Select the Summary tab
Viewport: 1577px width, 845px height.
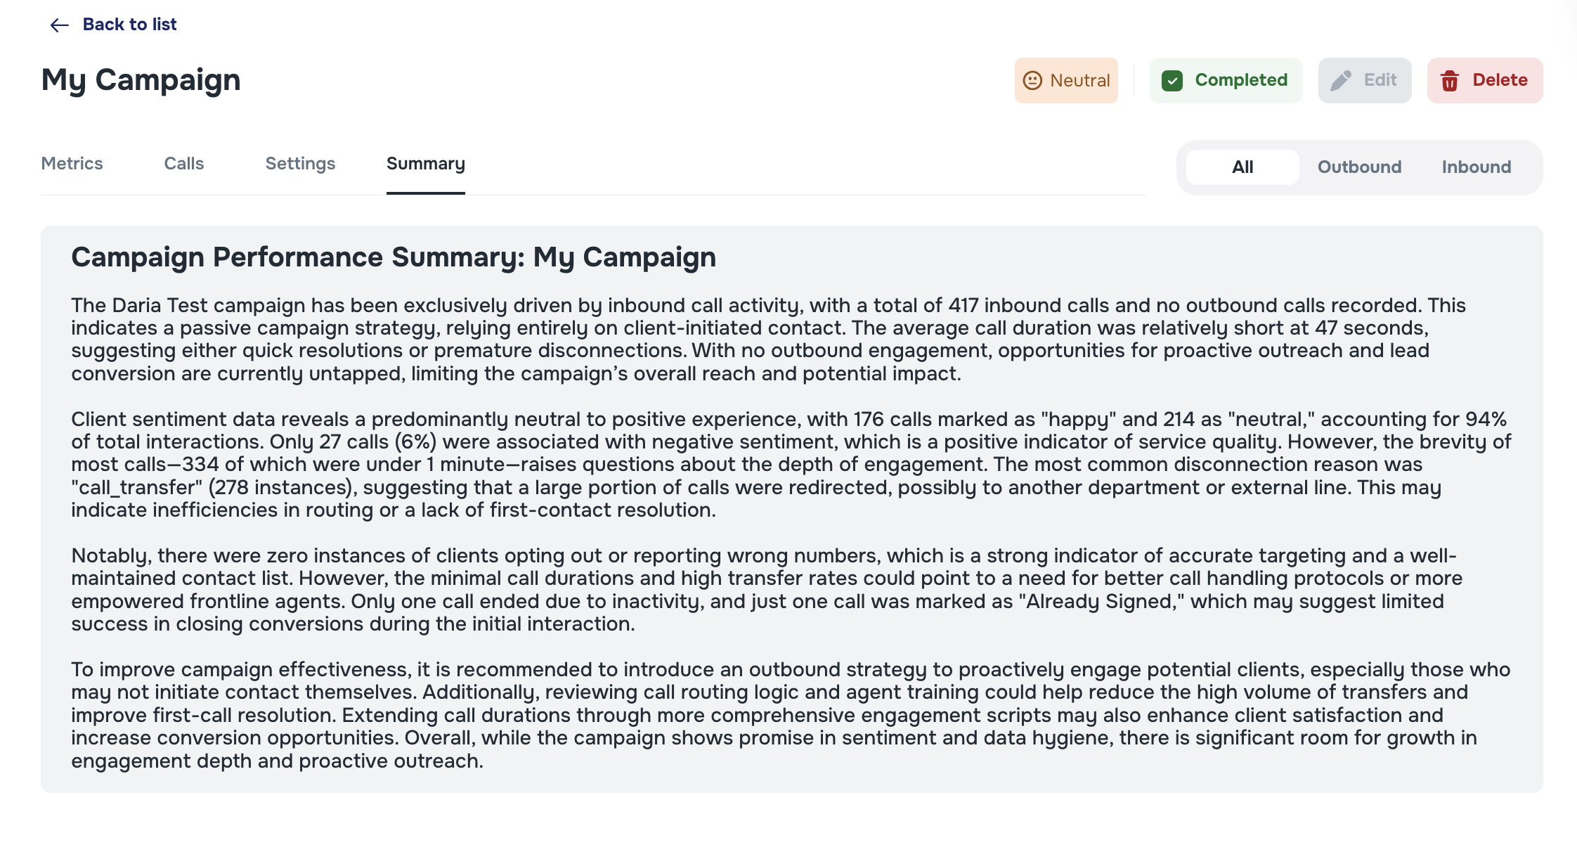pos(425,164)
